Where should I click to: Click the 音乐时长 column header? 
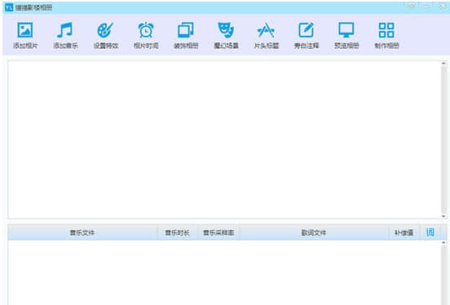click(x=177, y=232)
